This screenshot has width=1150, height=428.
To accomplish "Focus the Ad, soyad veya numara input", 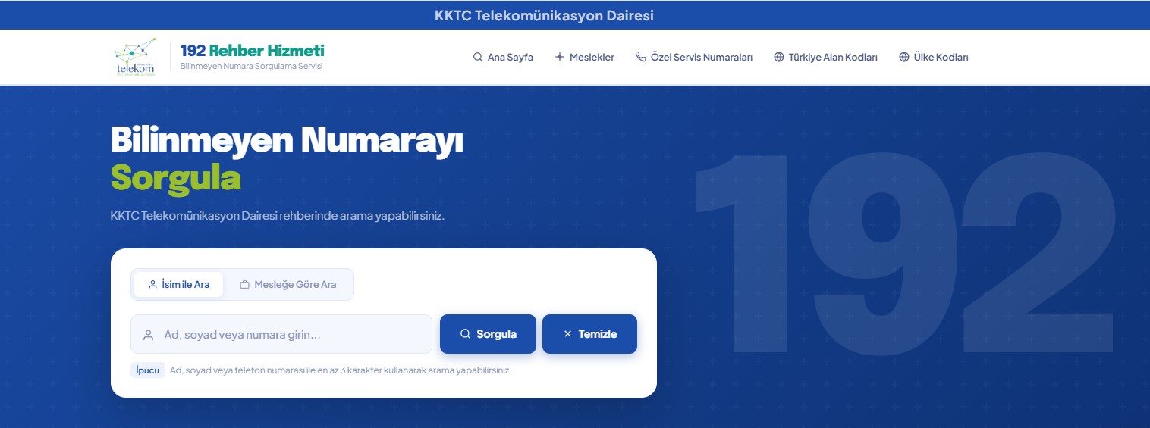I will [x=281, y=334].
